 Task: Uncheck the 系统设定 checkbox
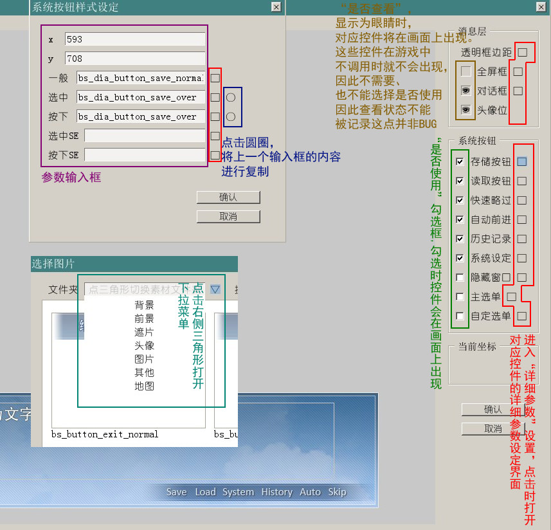pos(460,258)
